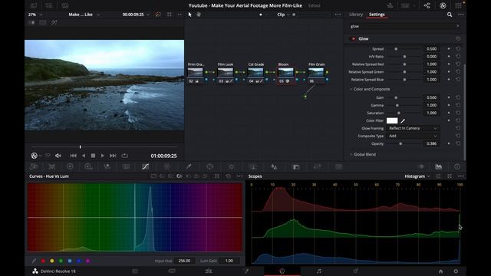Select the Bloom node thumbnail
The image size is (491, 276).
[286, 73]
